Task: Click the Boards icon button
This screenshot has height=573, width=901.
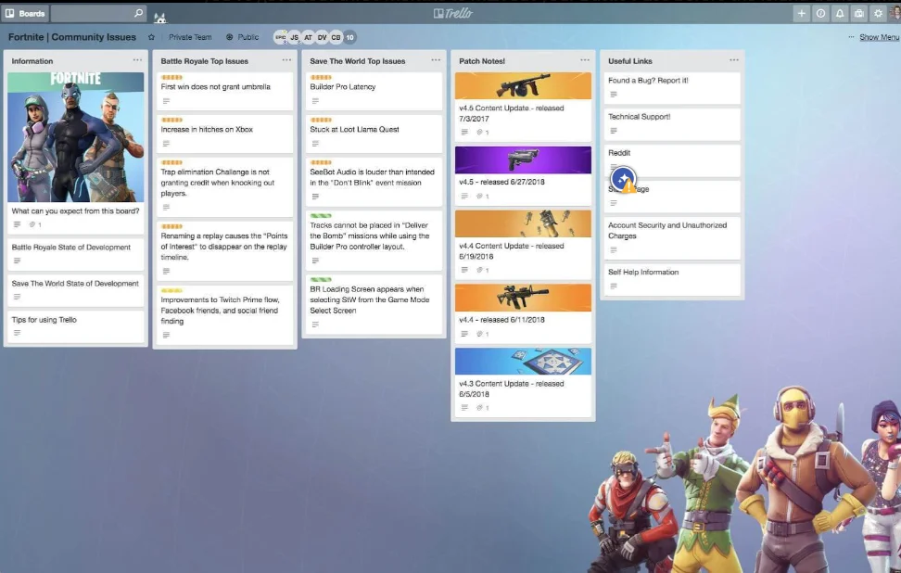Action: point(11,13)
